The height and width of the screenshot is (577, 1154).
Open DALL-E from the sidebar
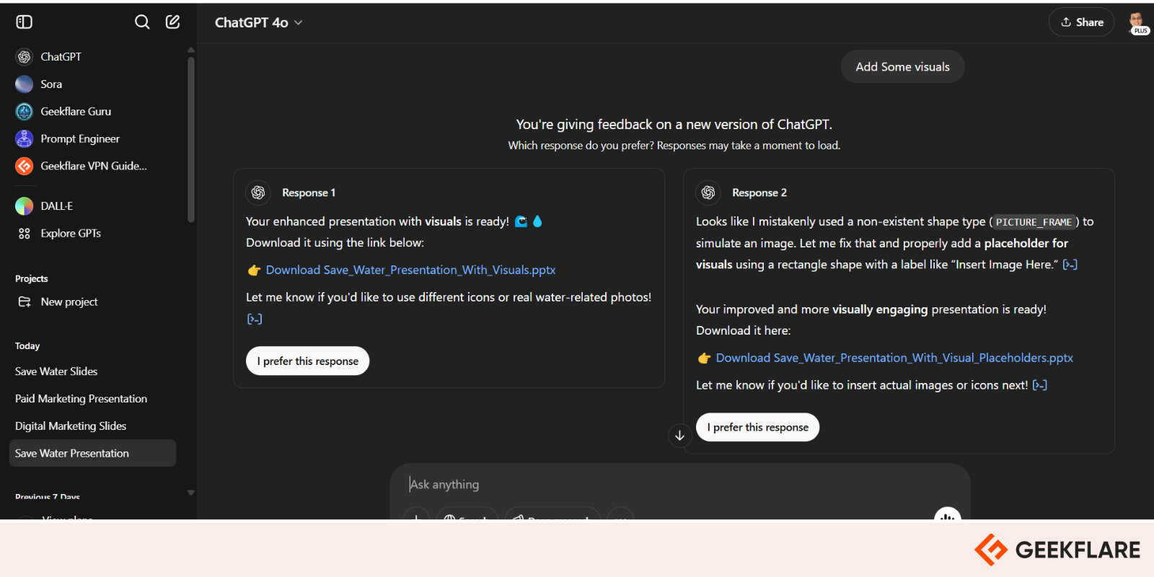pos(94,206)
